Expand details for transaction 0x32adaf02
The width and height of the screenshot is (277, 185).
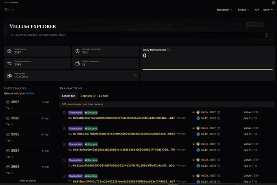pos(64,160)
